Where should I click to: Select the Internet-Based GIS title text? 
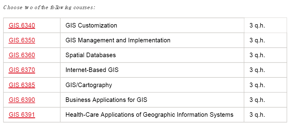pyautogui.click(x=92, y=70)
